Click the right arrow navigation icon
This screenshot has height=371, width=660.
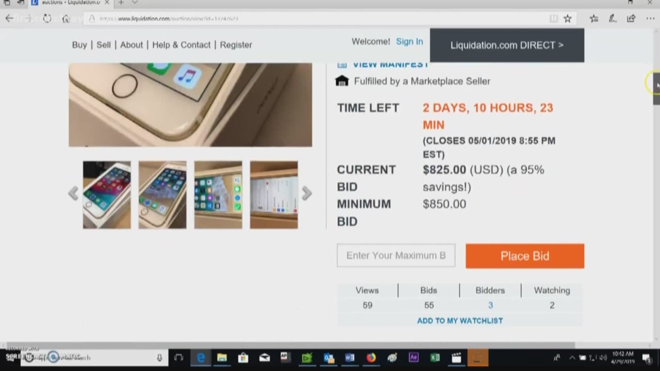(x=307, y=193)
